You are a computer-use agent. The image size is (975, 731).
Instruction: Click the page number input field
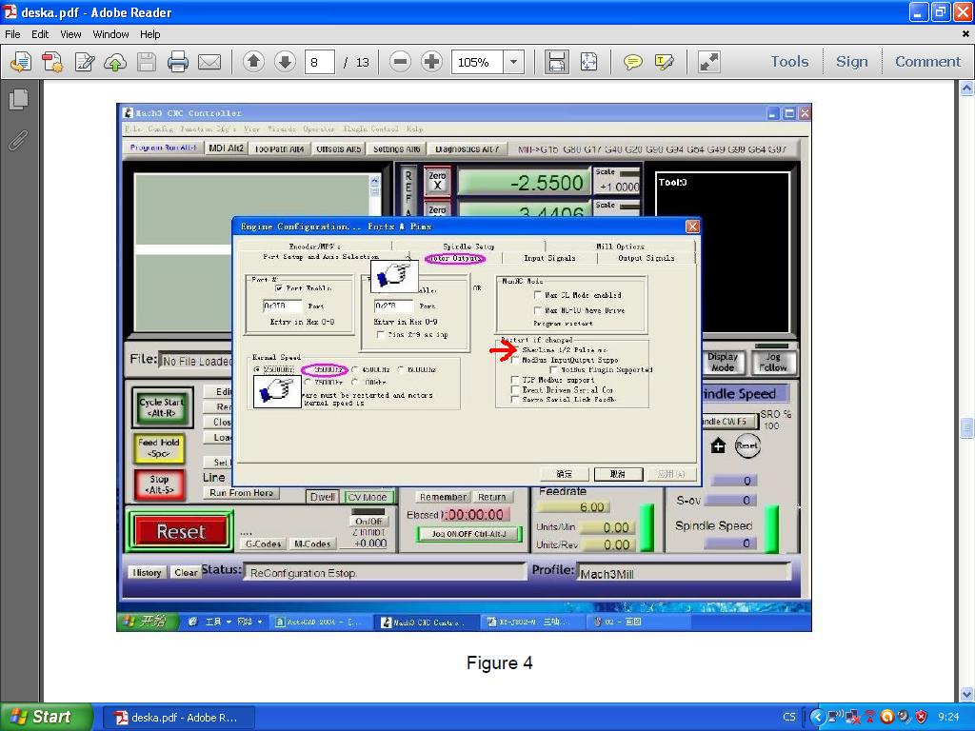click(319, 62)
